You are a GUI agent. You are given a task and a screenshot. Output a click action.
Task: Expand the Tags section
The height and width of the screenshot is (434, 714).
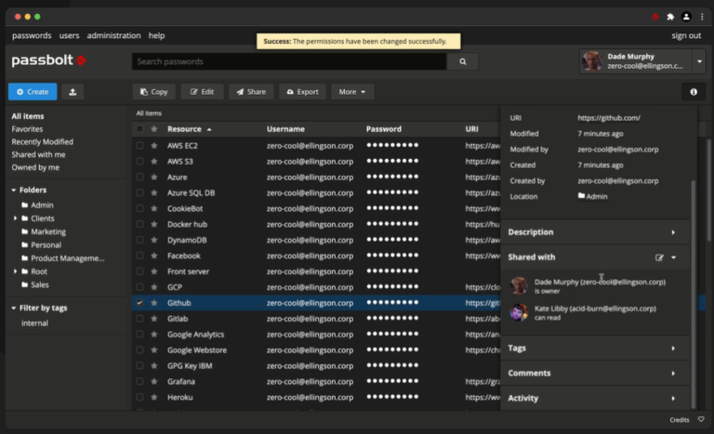(x=595, y=349)
